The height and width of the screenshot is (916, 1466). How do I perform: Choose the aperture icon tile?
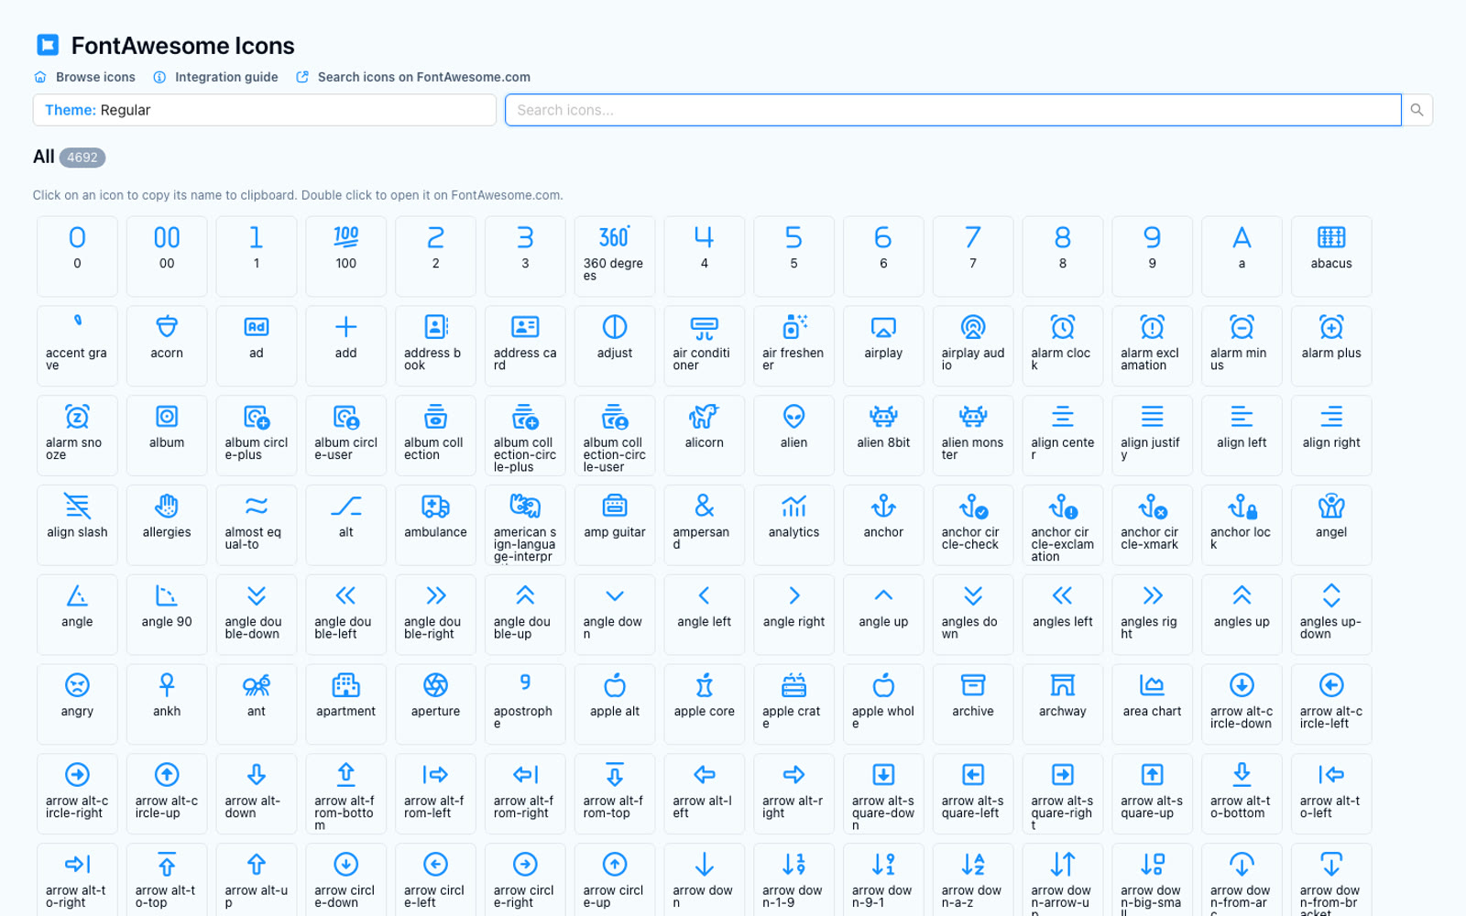[435, 704]
